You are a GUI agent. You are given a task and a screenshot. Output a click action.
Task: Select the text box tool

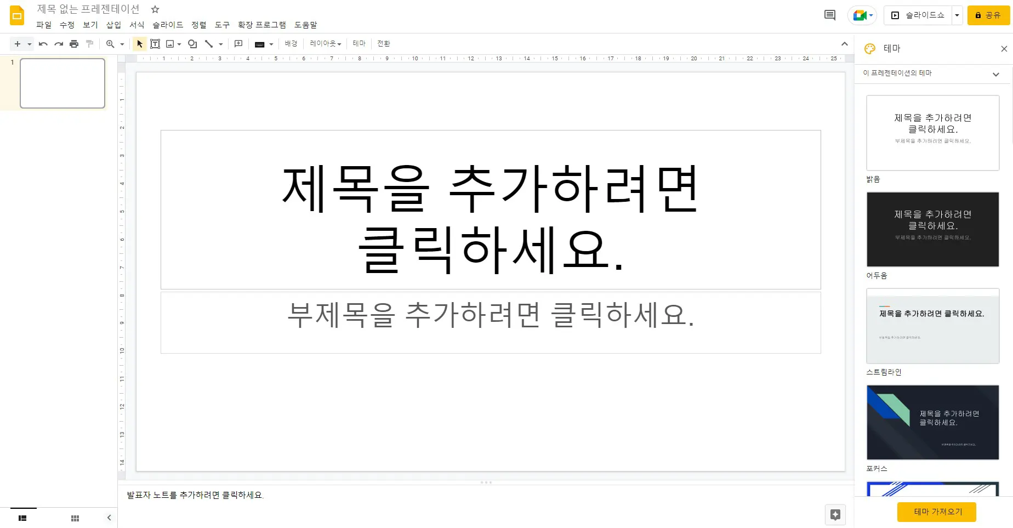pos(155,44)
